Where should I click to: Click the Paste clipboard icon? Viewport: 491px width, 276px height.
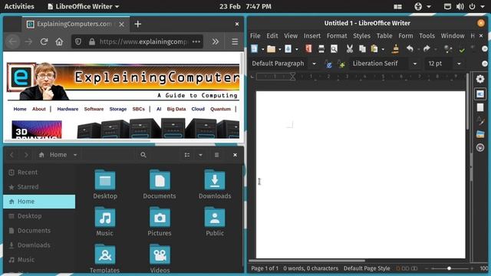(x=374, y=49)
